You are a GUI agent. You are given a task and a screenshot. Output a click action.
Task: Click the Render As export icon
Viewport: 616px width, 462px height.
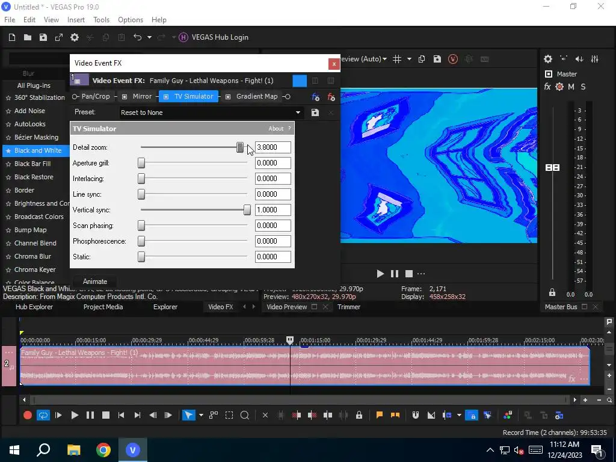[59, 37]
